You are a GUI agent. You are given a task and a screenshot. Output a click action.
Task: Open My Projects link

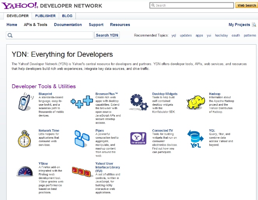[x=239, y=24]
